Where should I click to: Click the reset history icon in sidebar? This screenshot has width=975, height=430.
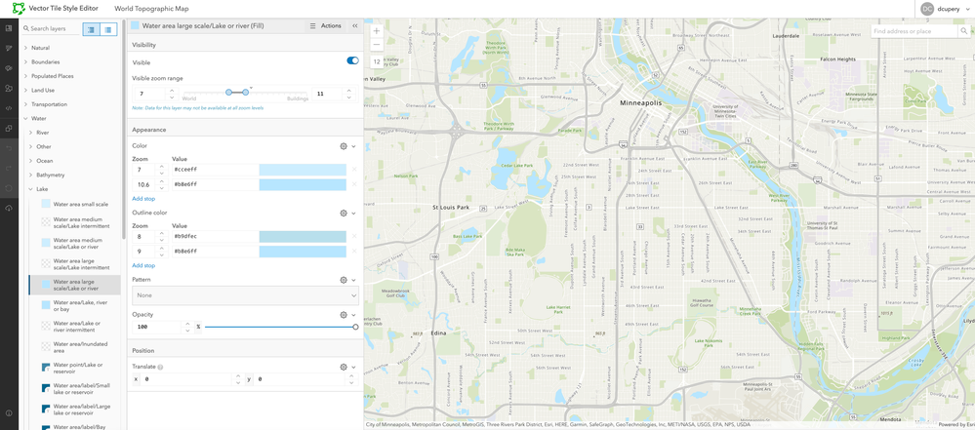click(x=9, y=188)
